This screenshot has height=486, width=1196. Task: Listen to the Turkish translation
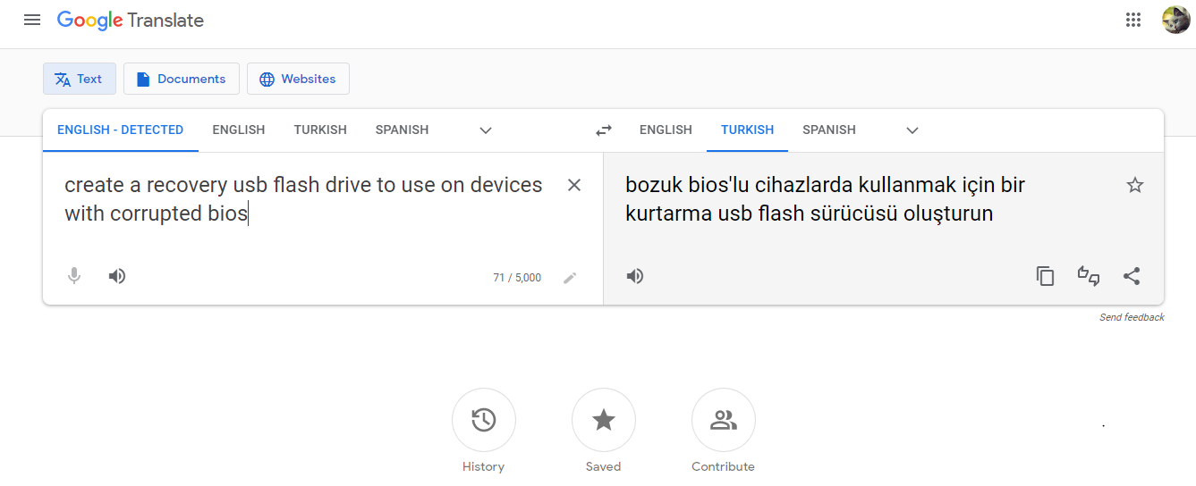click(635, 276)
